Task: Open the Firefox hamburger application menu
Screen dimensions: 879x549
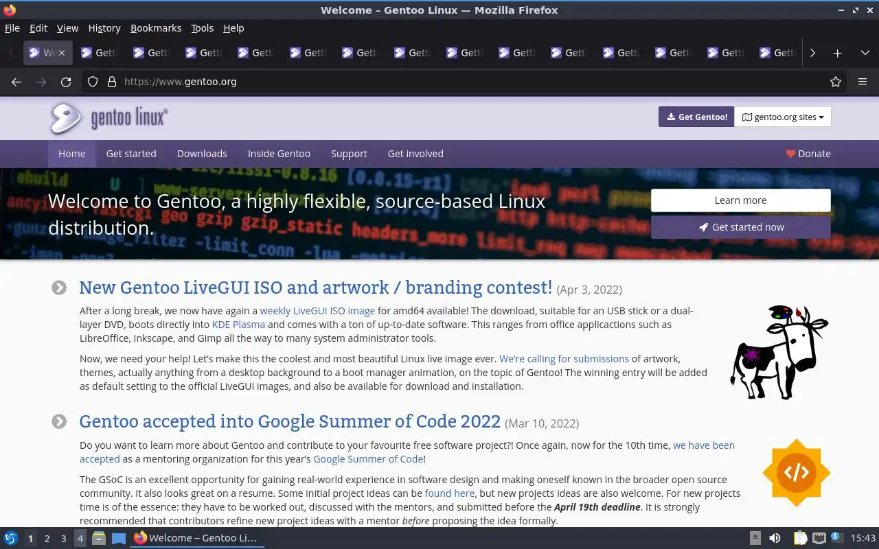Action: [x=863, y=82]
